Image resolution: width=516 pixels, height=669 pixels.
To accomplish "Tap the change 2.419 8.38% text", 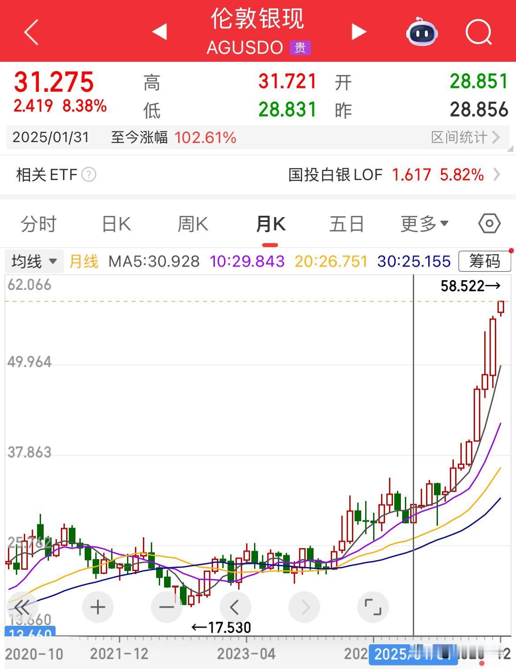I will coord(60,106).
